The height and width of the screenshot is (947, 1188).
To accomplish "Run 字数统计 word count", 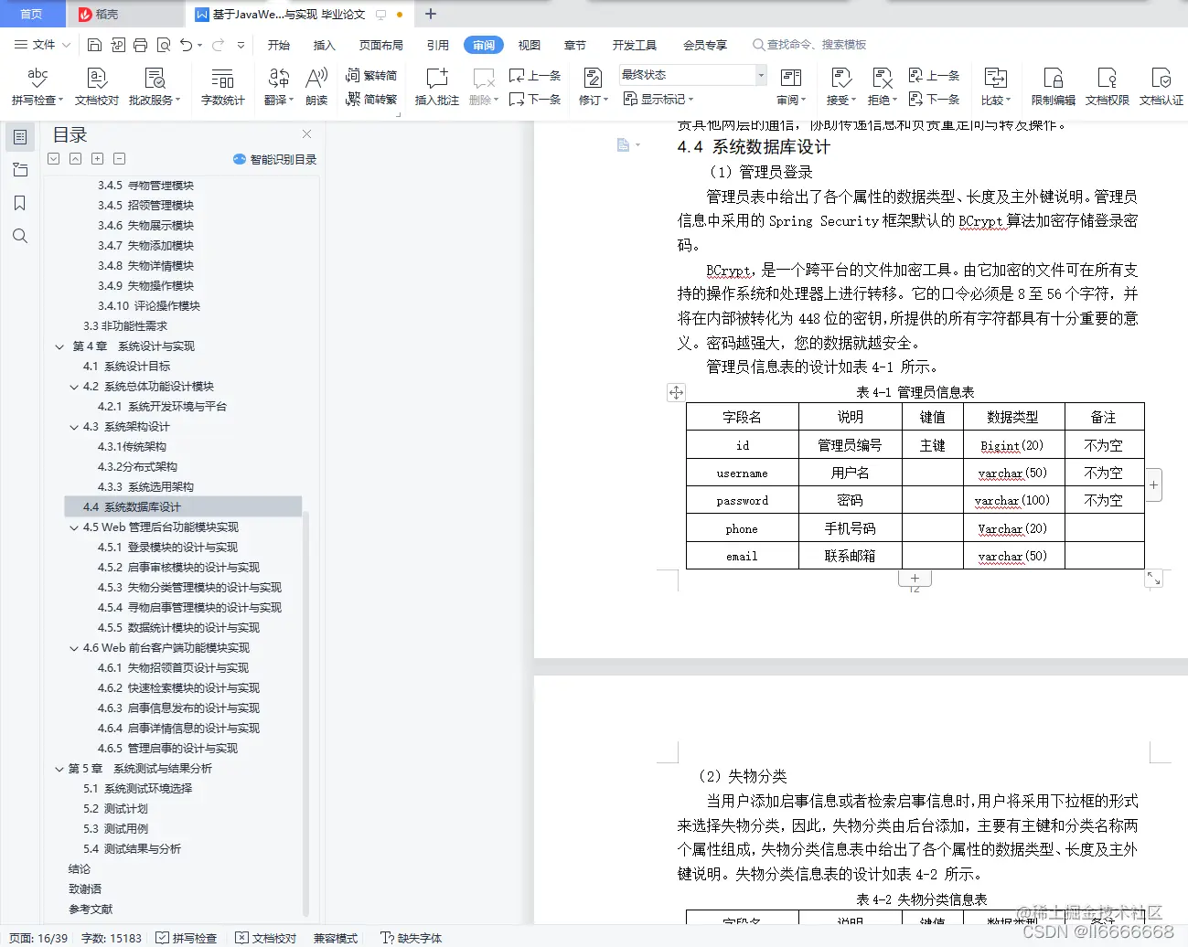I will (222, 87).
